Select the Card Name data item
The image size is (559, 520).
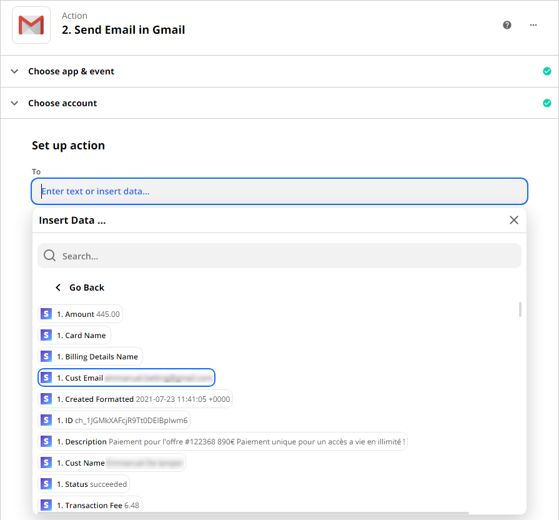tap(75, 336)
